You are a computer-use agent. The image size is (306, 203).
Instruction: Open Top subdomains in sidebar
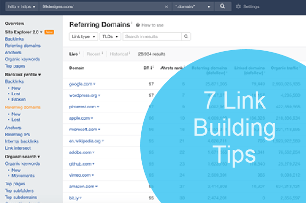pos(21,197)
